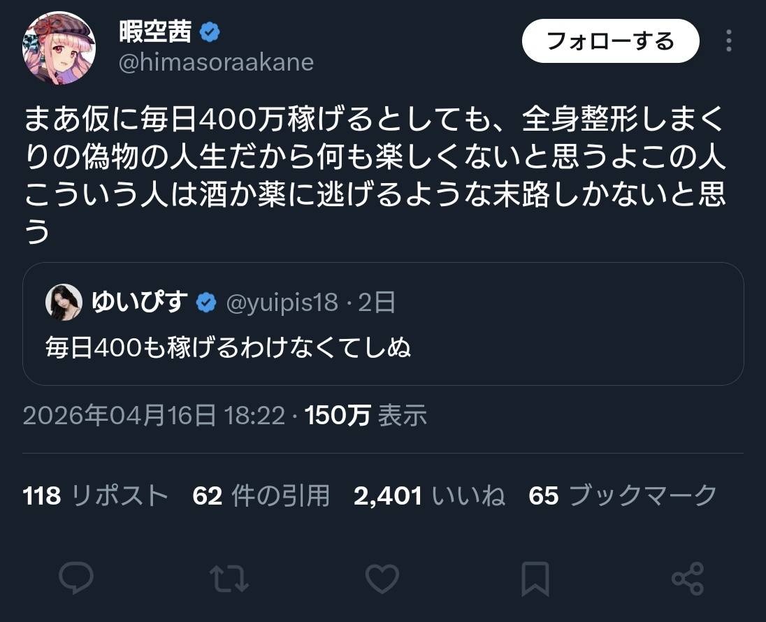Show the 2,401 いいね likes list
Viewport: 766px width, 622px height.
click(x=429, y=496)
